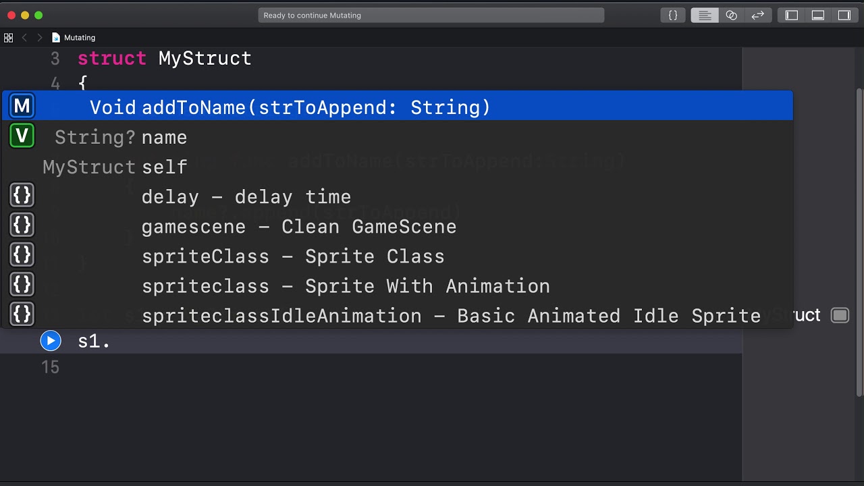Open the related items grid menu
Image resolution: width=864 pixels, height=486 pixels.
tap(9, 38)
